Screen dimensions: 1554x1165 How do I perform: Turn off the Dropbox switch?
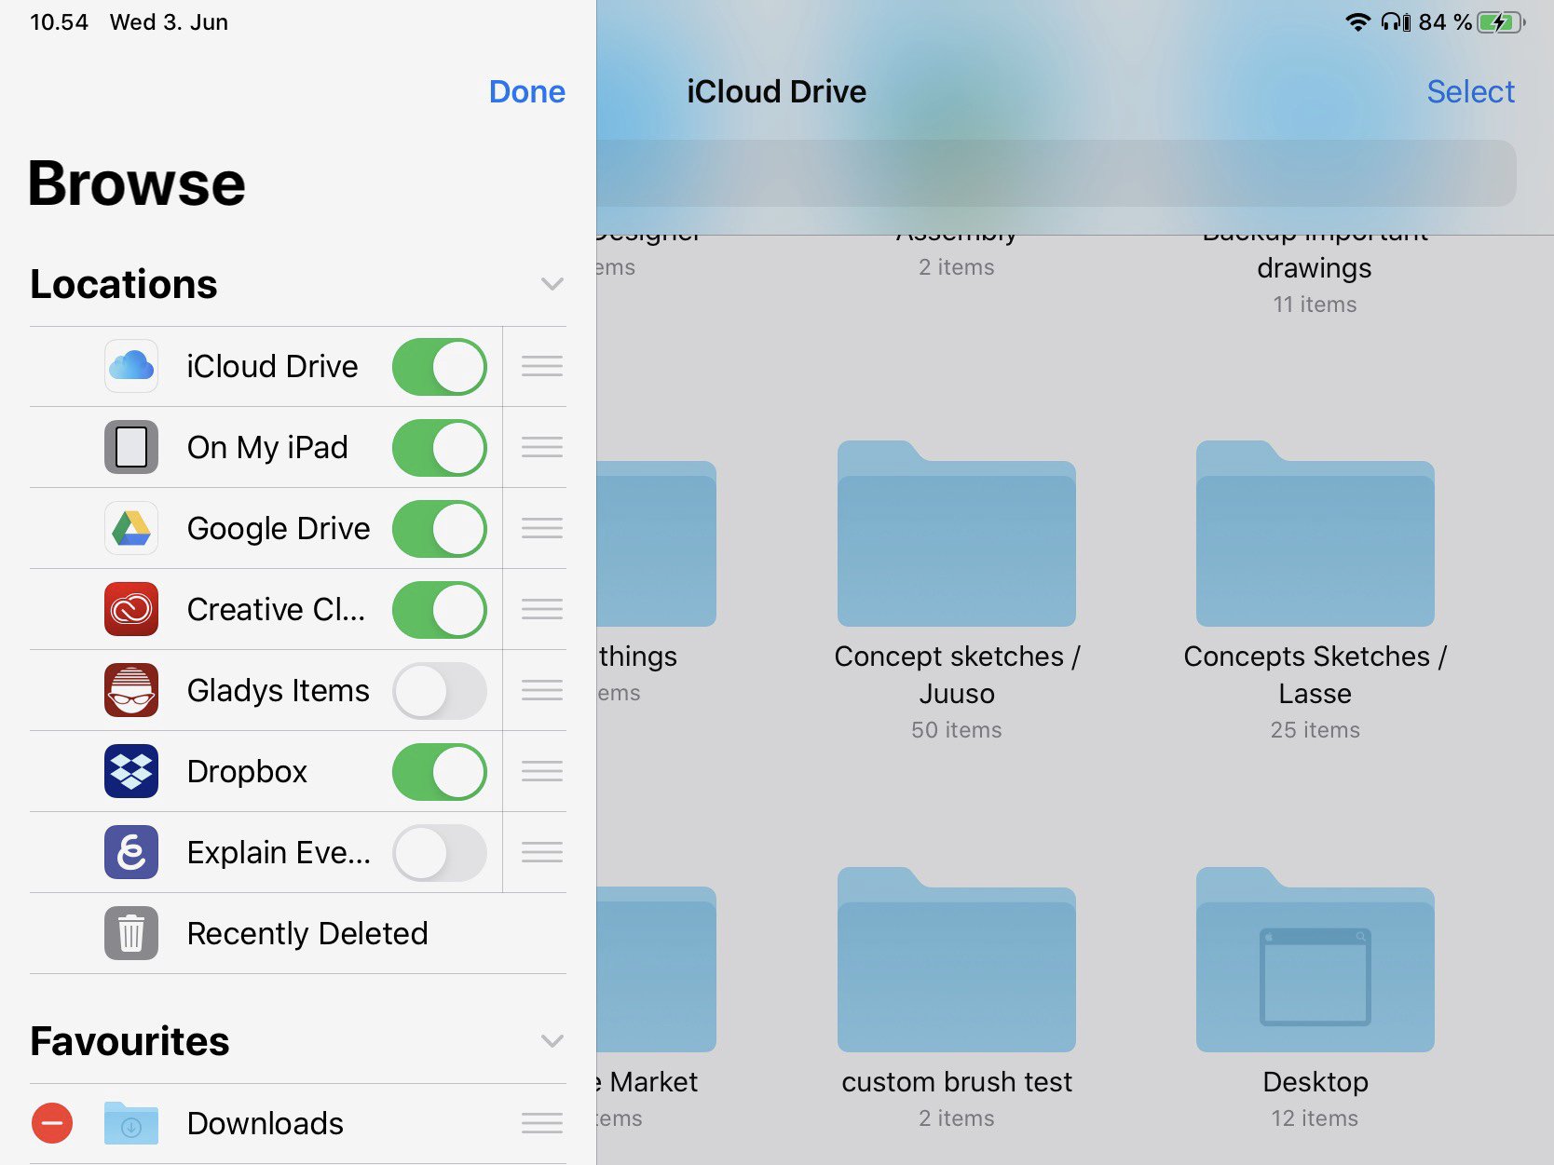tap(440, 771)
